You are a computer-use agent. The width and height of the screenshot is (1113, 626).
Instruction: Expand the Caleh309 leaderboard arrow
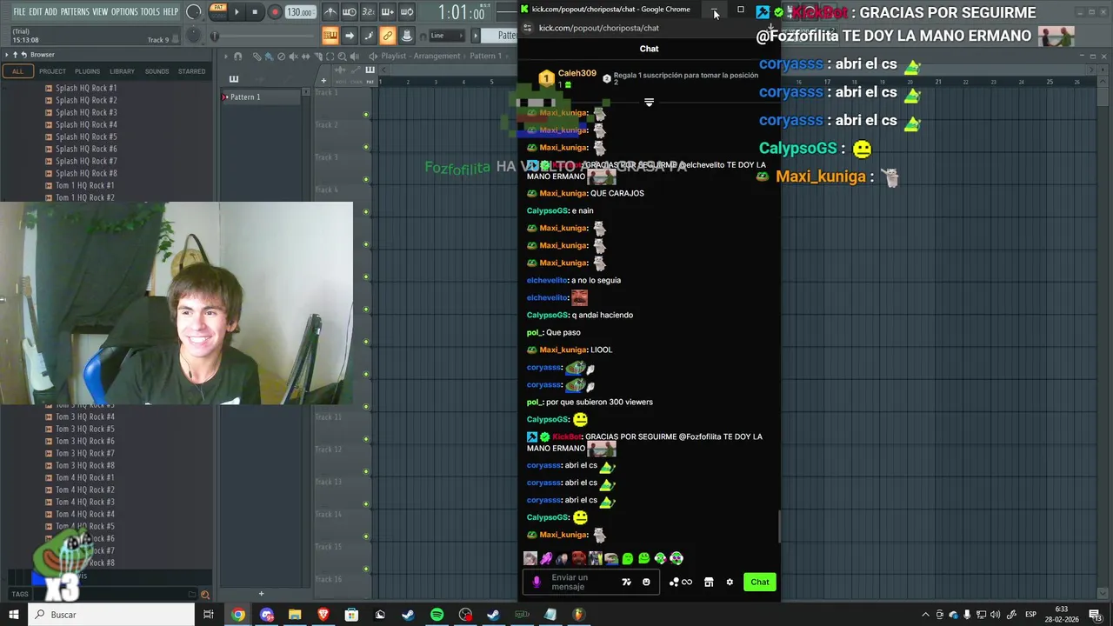pyautogui.click(x=649, y=103)
